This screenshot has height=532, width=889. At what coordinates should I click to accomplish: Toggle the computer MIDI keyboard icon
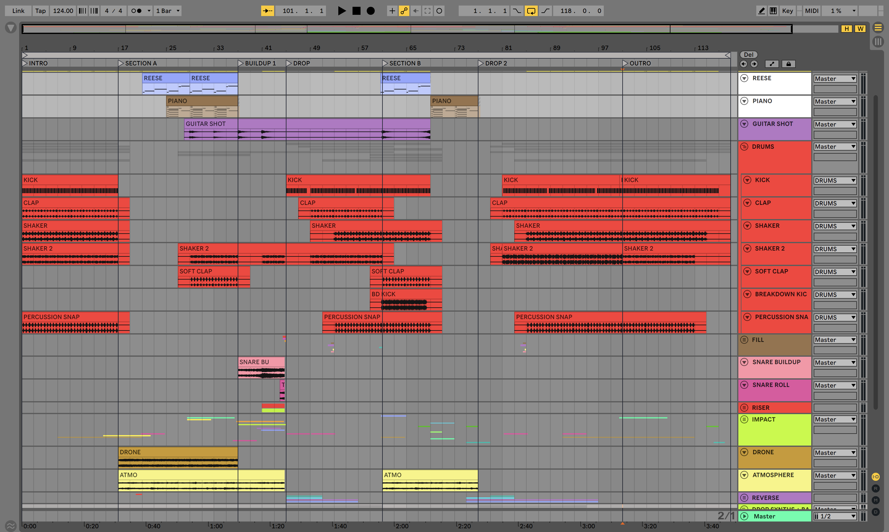tap(773, 11)
